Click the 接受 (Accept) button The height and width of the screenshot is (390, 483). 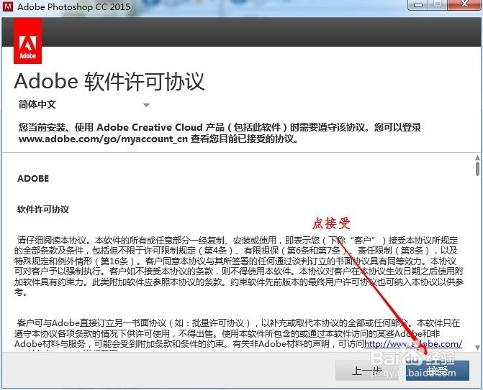coord(438,371)
